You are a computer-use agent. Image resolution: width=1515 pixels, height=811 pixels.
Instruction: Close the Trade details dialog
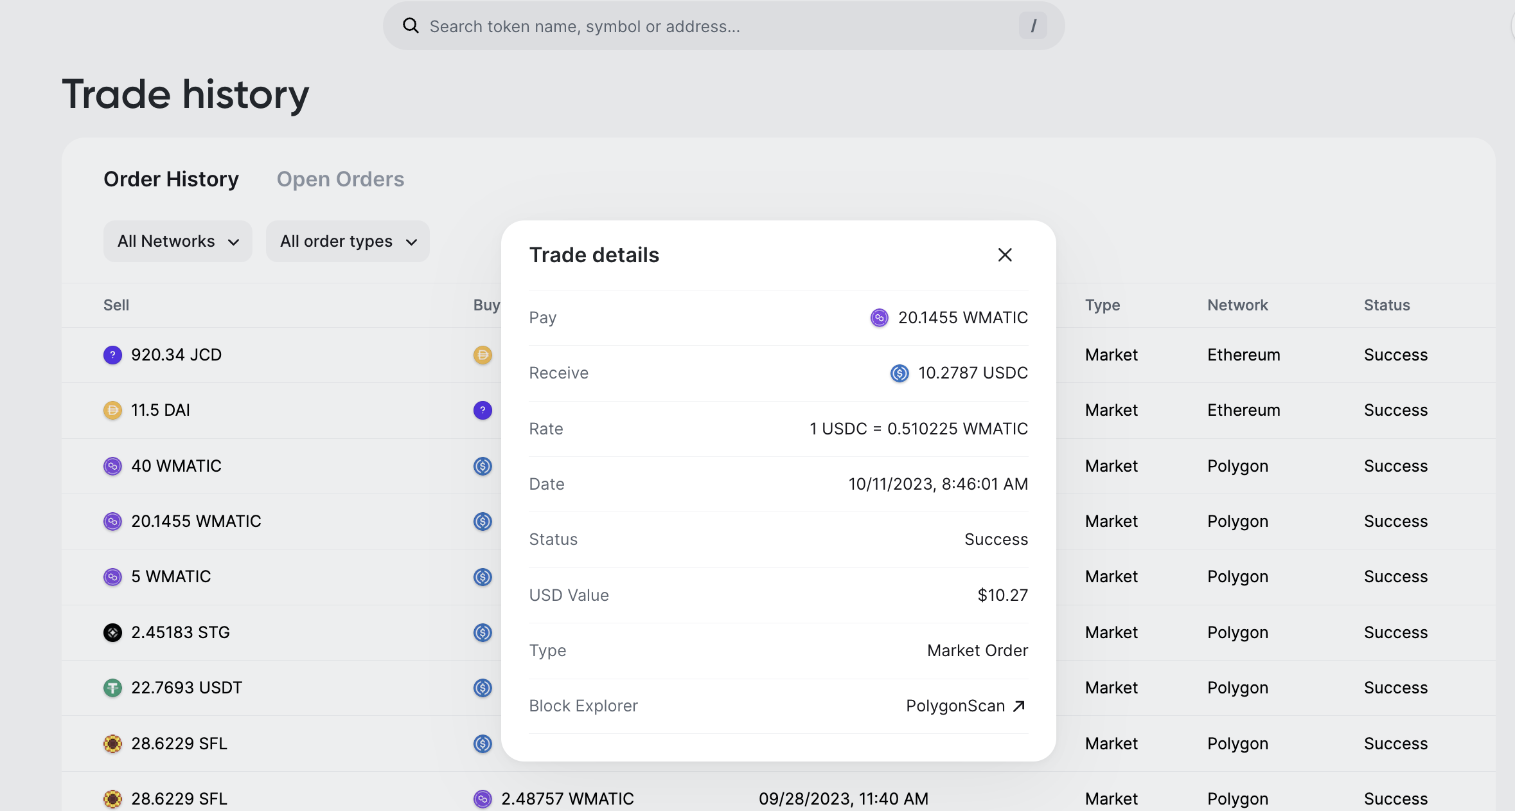pos(1005,255)
